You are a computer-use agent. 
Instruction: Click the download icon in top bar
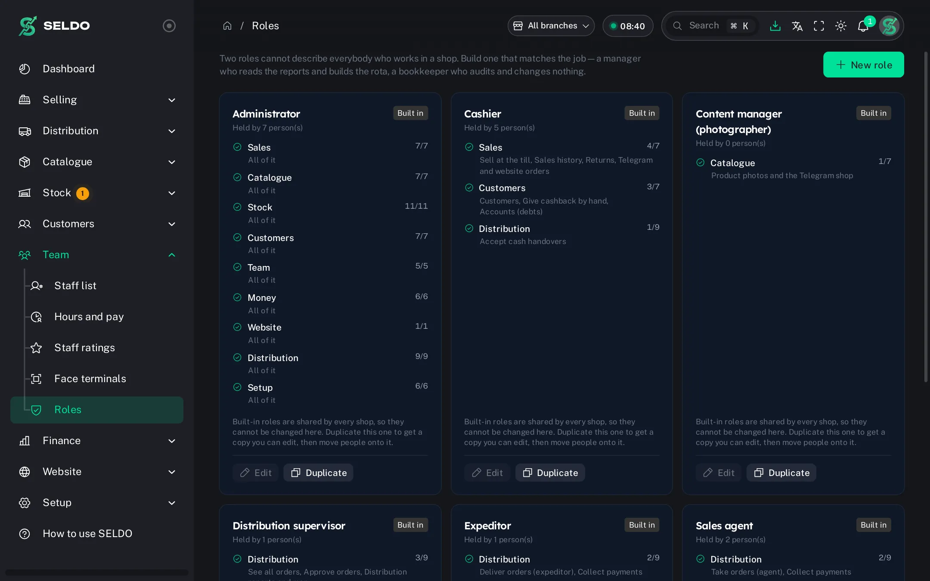click(x=775, y=26)
